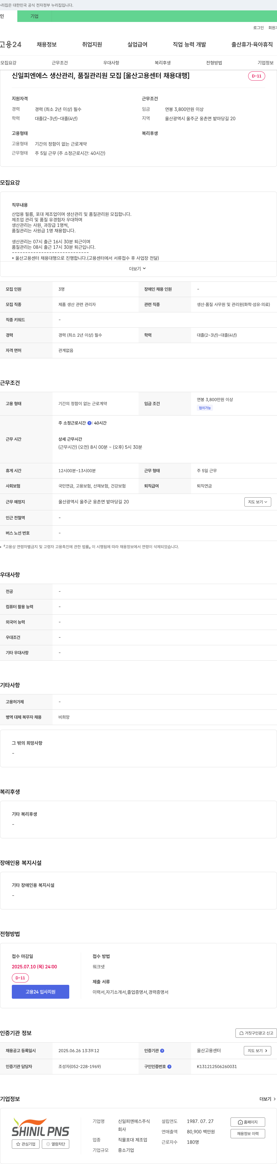View 채용정보 이력 for company
277x1164 pixels.
(x=248, y=1134)
